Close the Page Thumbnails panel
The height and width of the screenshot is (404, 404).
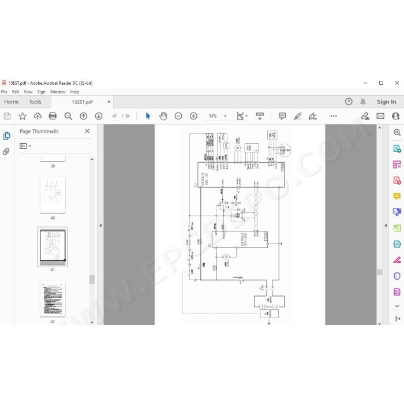(x=87, y=131)
